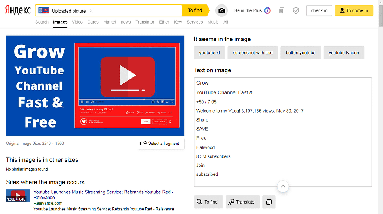Open the Yandex logo homepage
The width and height of the screenshot is (383, 214).
[18, 10]
